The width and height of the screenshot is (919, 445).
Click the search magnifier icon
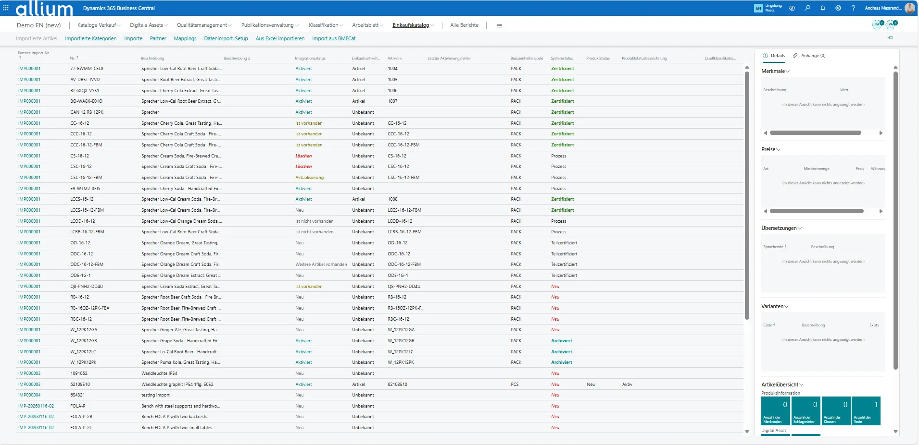(x=807, y=8)
